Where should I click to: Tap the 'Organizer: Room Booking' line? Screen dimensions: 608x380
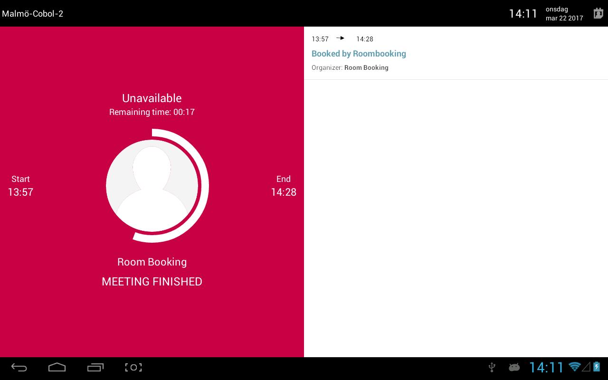pyautogui.click(x=350, y=67)
